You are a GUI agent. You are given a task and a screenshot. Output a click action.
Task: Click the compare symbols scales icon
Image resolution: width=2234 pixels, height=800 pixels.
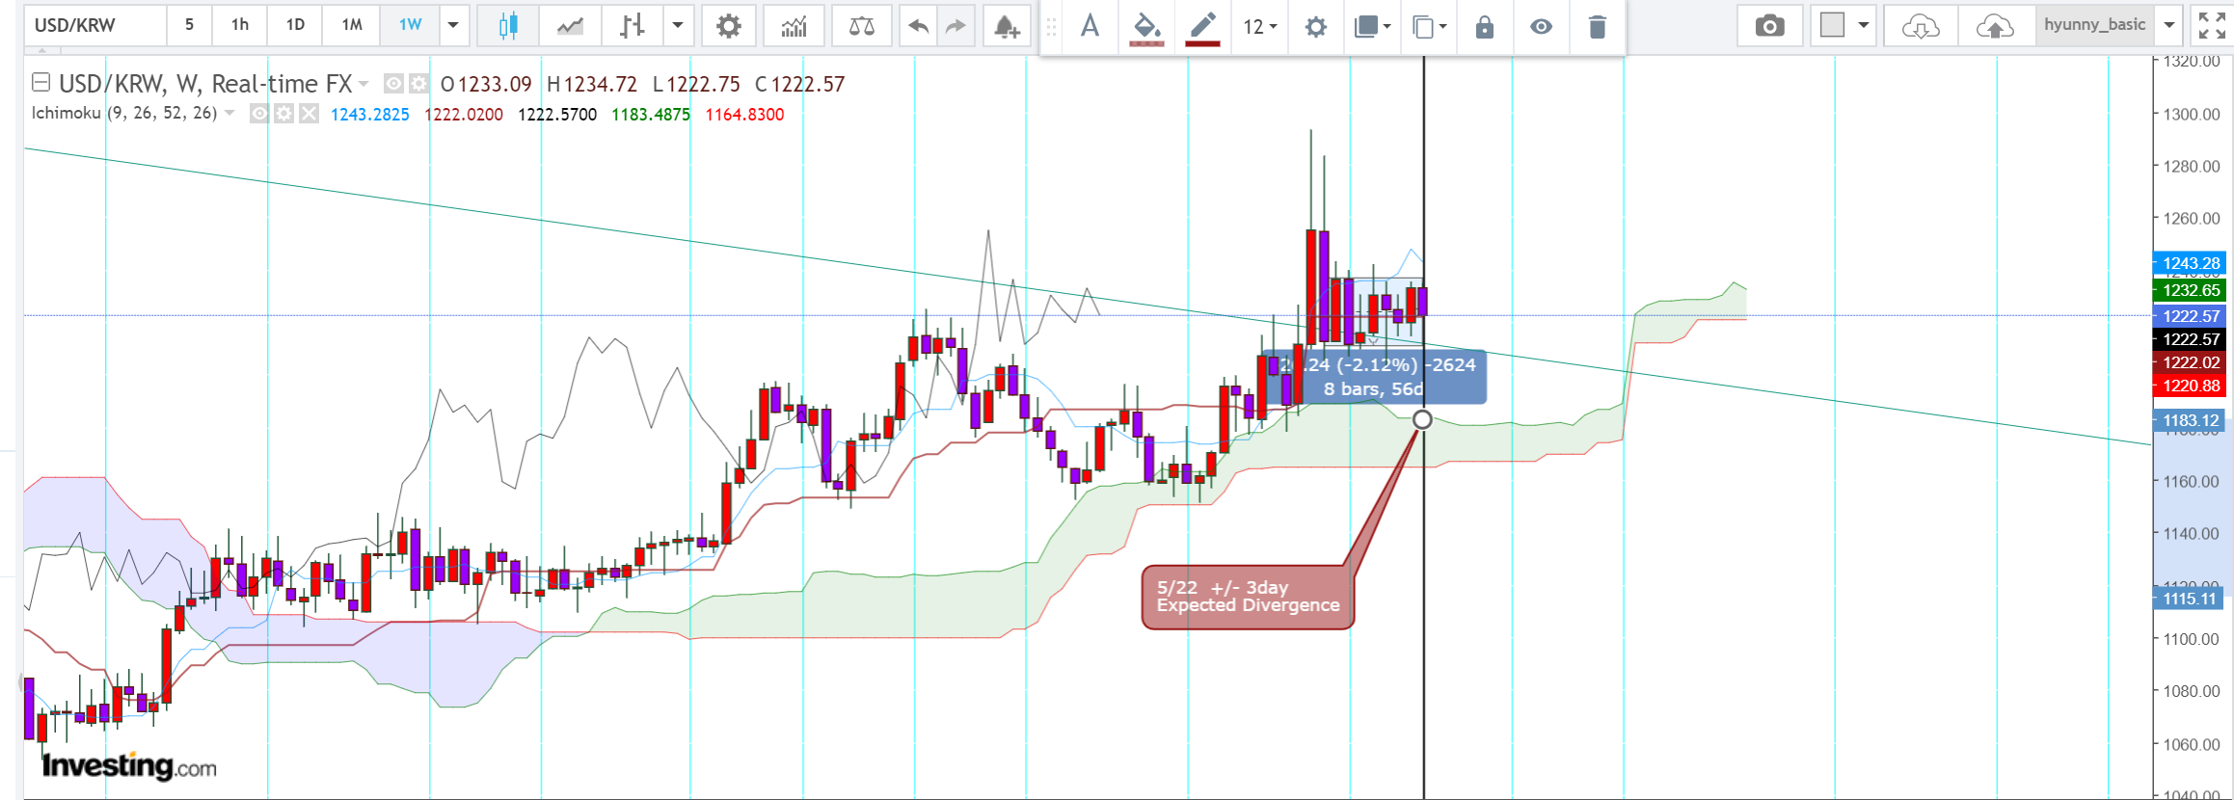(x=861, y=26)
